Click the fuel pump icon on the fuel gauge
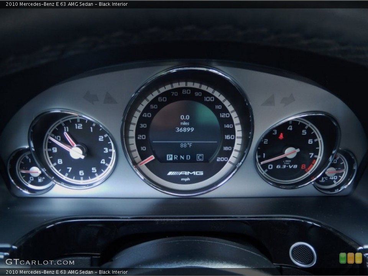 tap(41, 179)
